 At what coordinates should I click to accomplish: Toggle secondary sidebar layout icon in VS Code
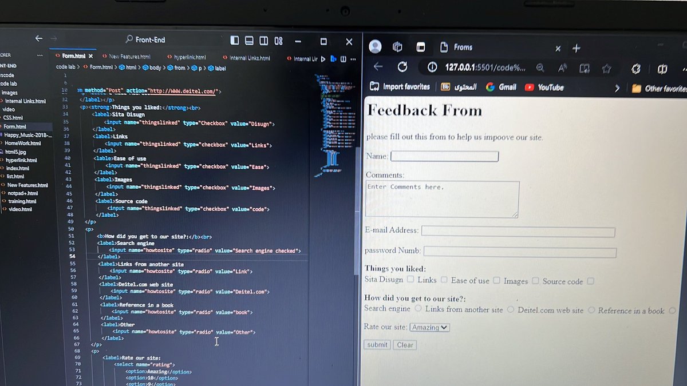[263, 41]
